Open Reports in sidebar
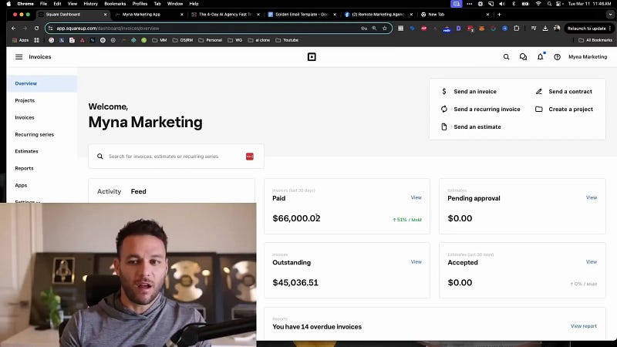This screenshot has height=347, width=617. click(x=24, y=168)
